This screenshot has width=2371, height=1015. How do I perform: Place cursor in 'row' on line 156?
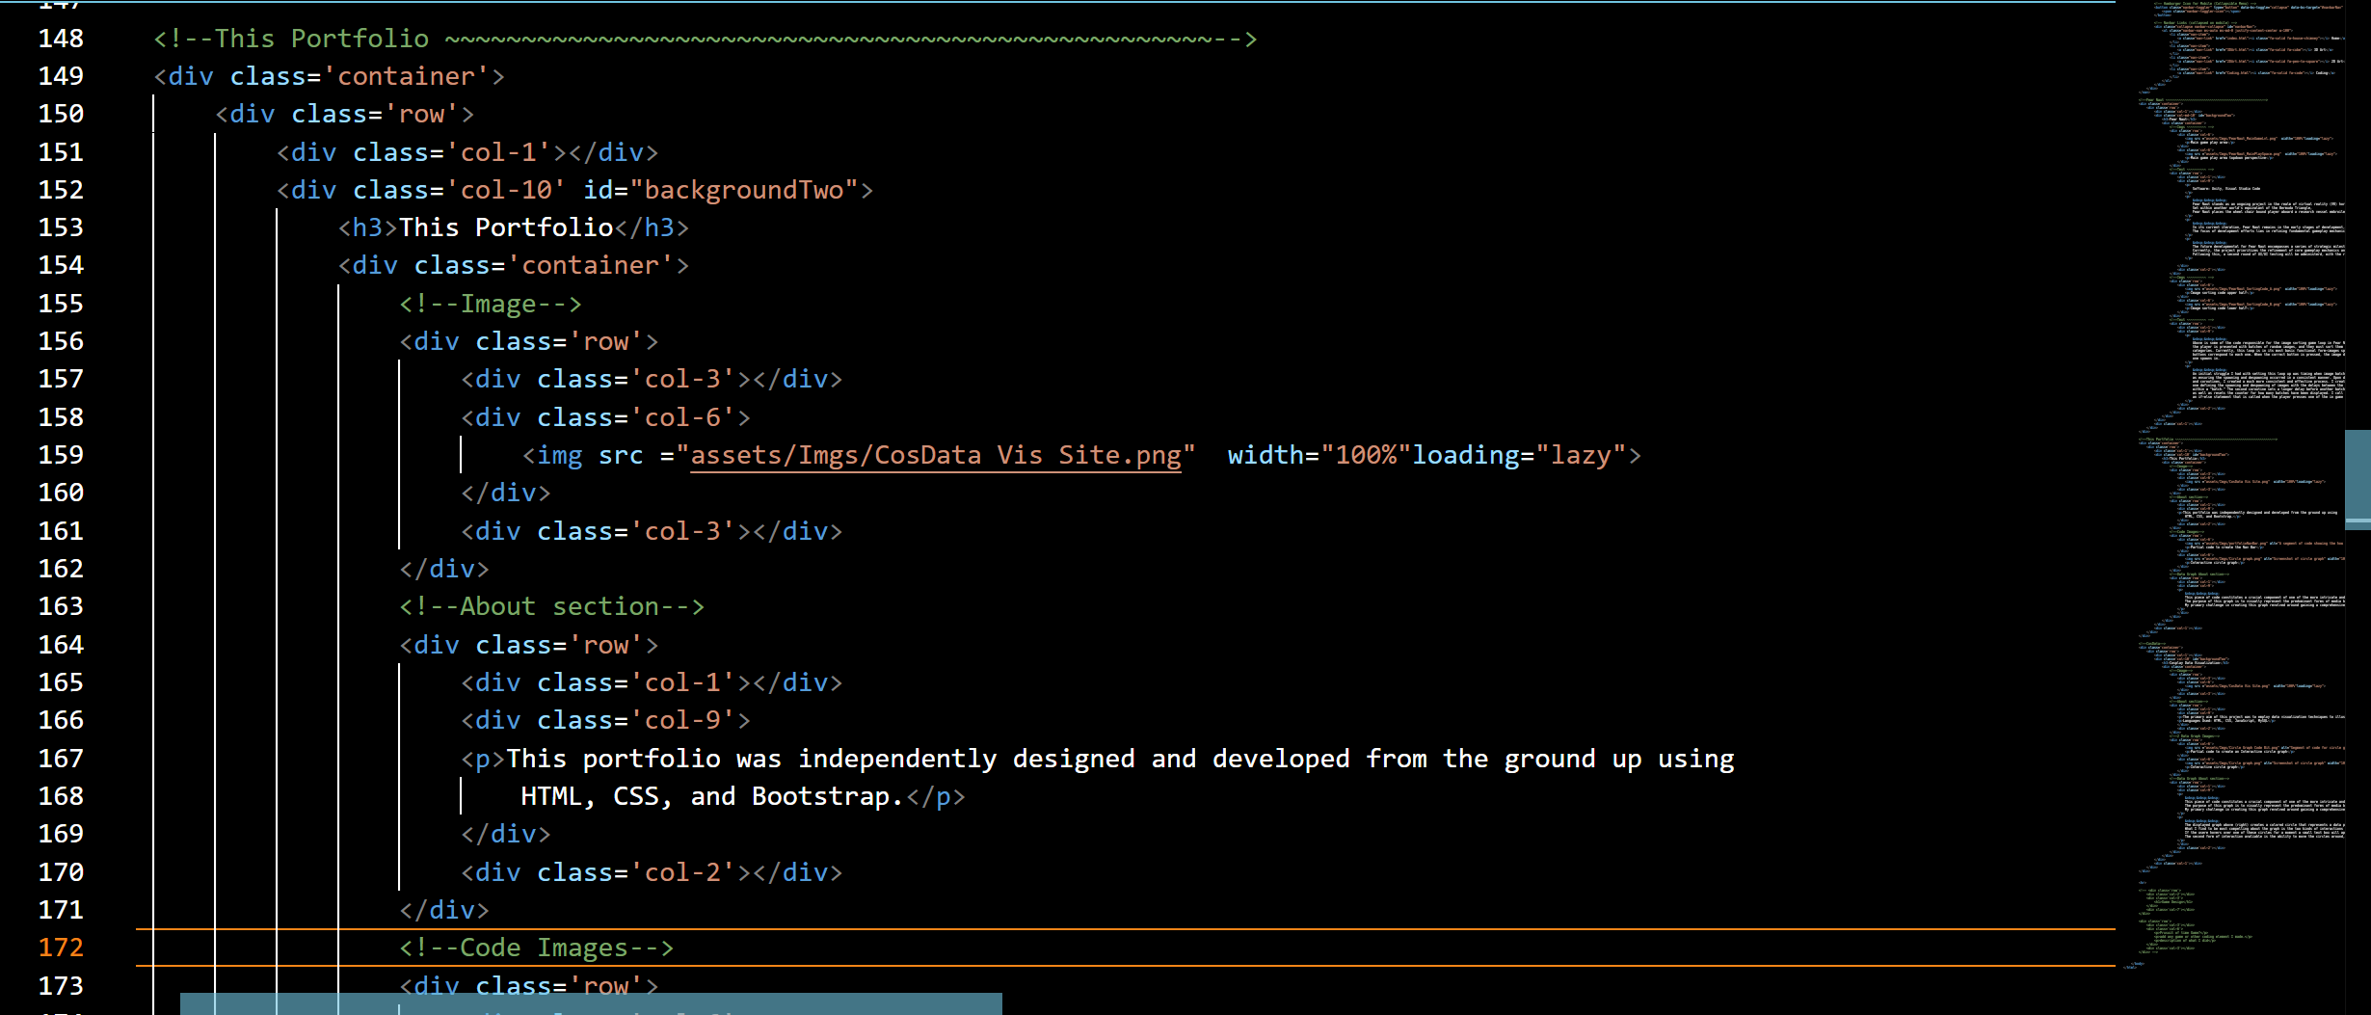click(x=605, y=341)
